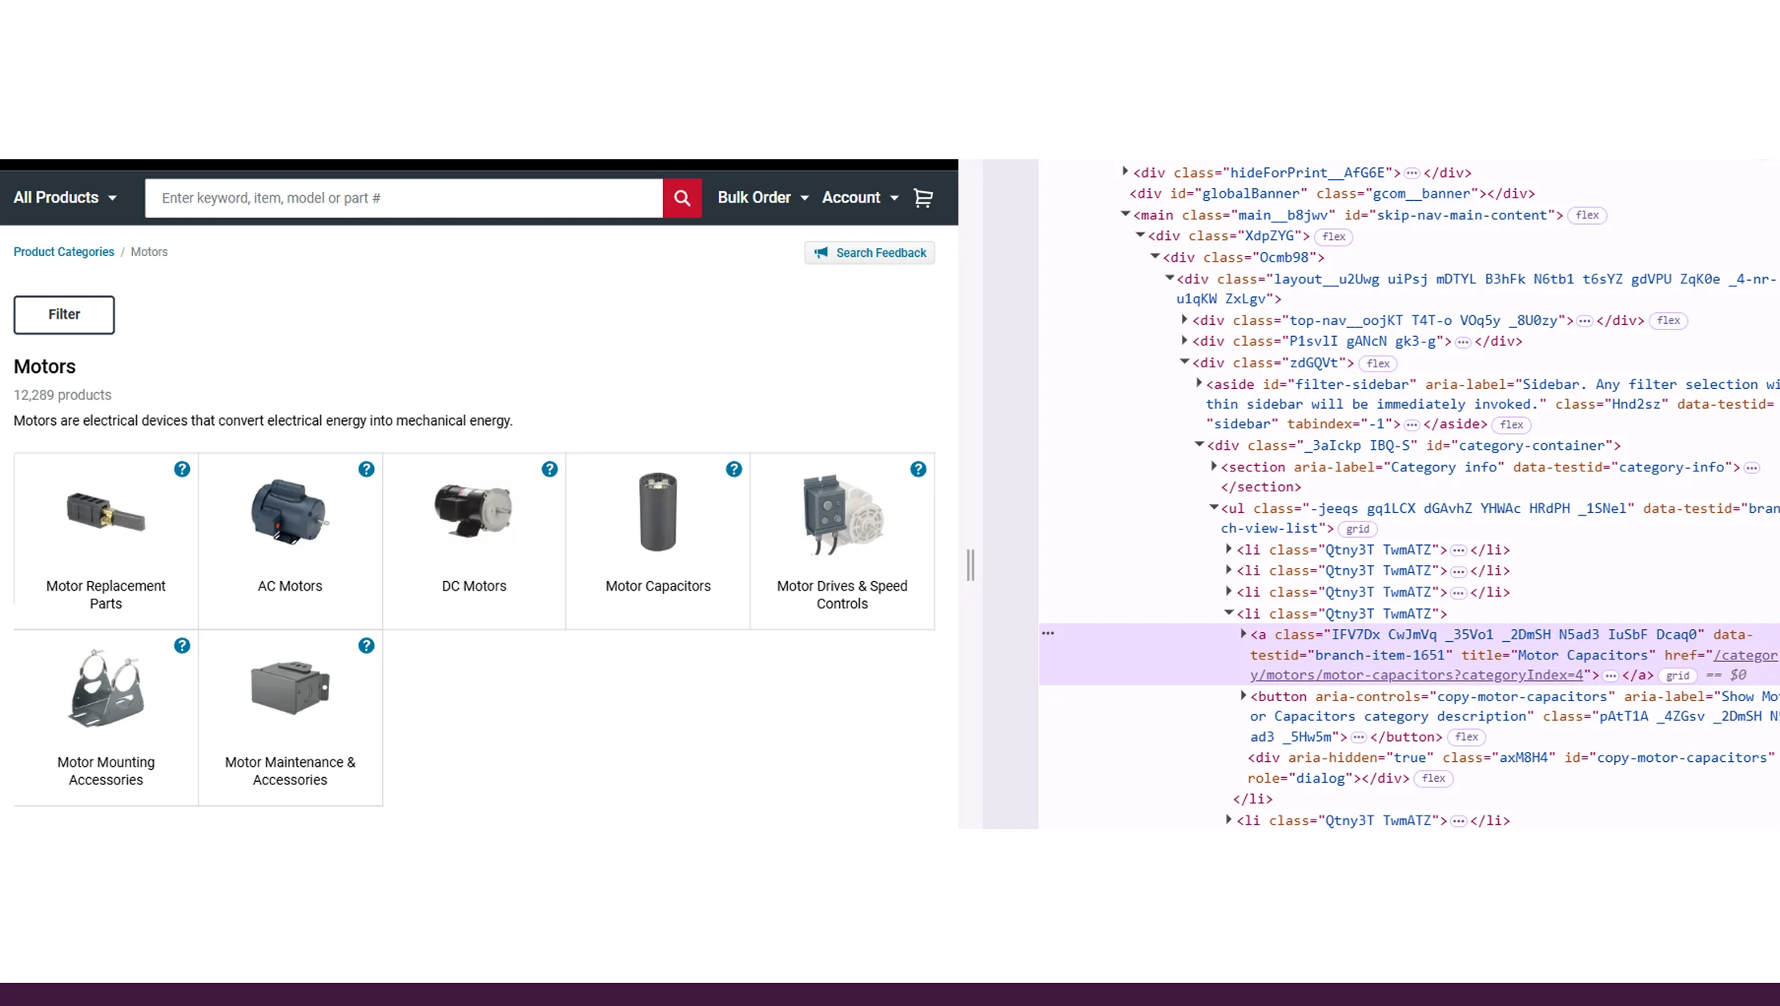Open the shopping cart
Screen dimensions: 1780x1006
click(x=922, y=198)
